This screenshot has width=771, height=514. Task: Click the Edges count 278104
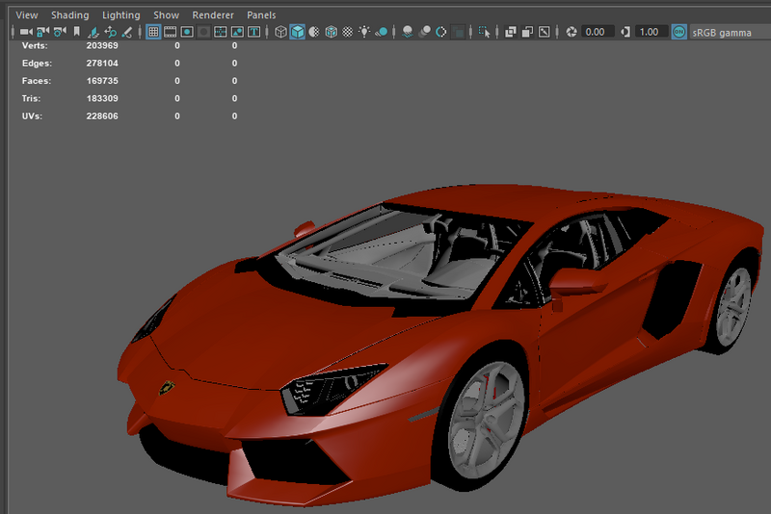pyautogui.click(x=102, y=64)
